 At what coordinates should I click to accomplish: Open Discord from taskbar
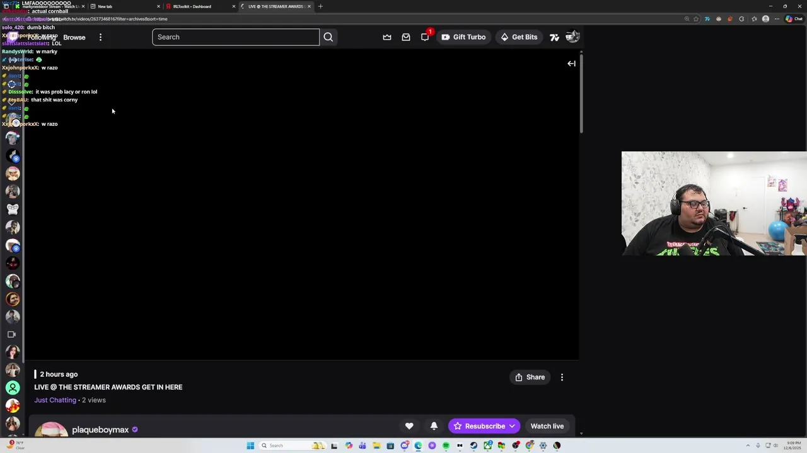pos(404,445)
